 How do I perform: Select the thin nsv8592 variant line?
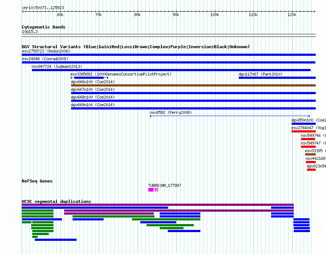click(230, 116)
